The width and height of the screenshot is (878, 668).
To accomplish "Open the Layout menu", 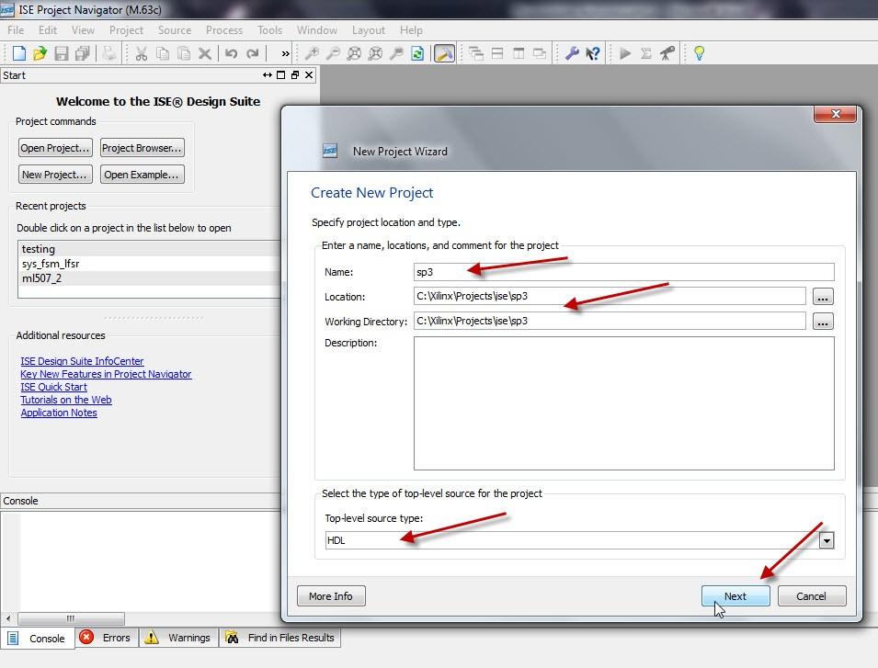I will tap(369, 30).
